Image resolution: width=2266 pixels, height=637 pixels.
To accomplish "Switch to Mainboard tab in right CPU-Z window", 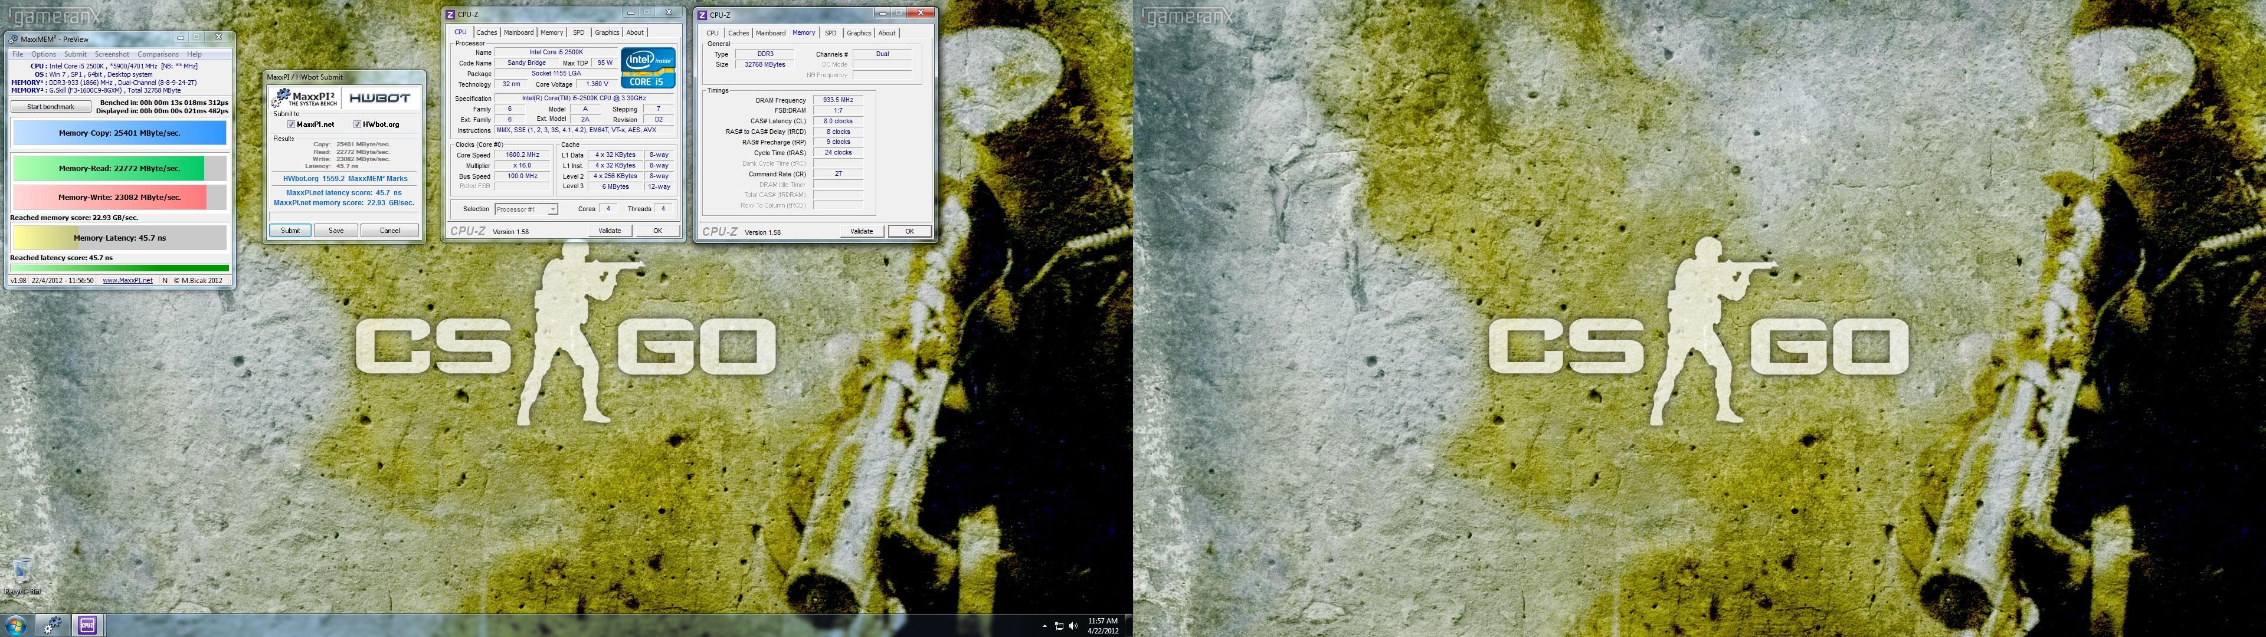I will click(771, 34).
